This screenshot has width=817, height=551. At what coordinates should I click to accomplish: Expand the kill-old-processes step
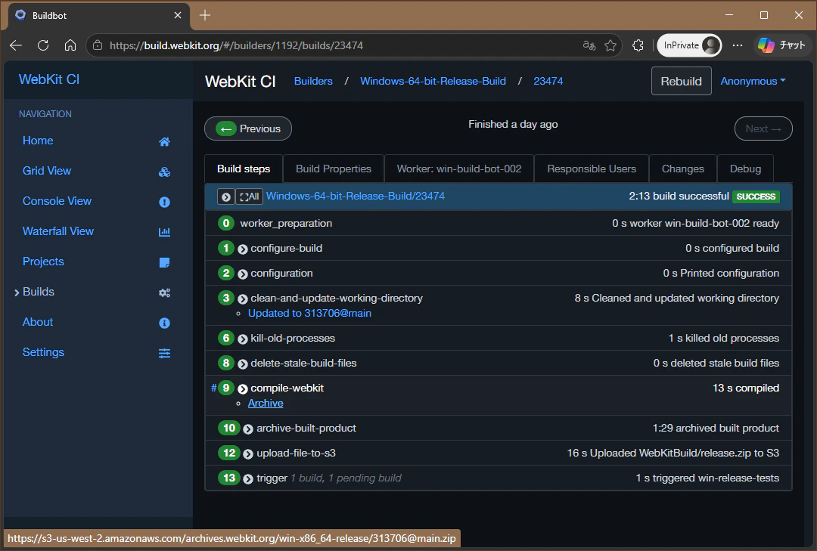pyautogui.click(x=243, y=339)
